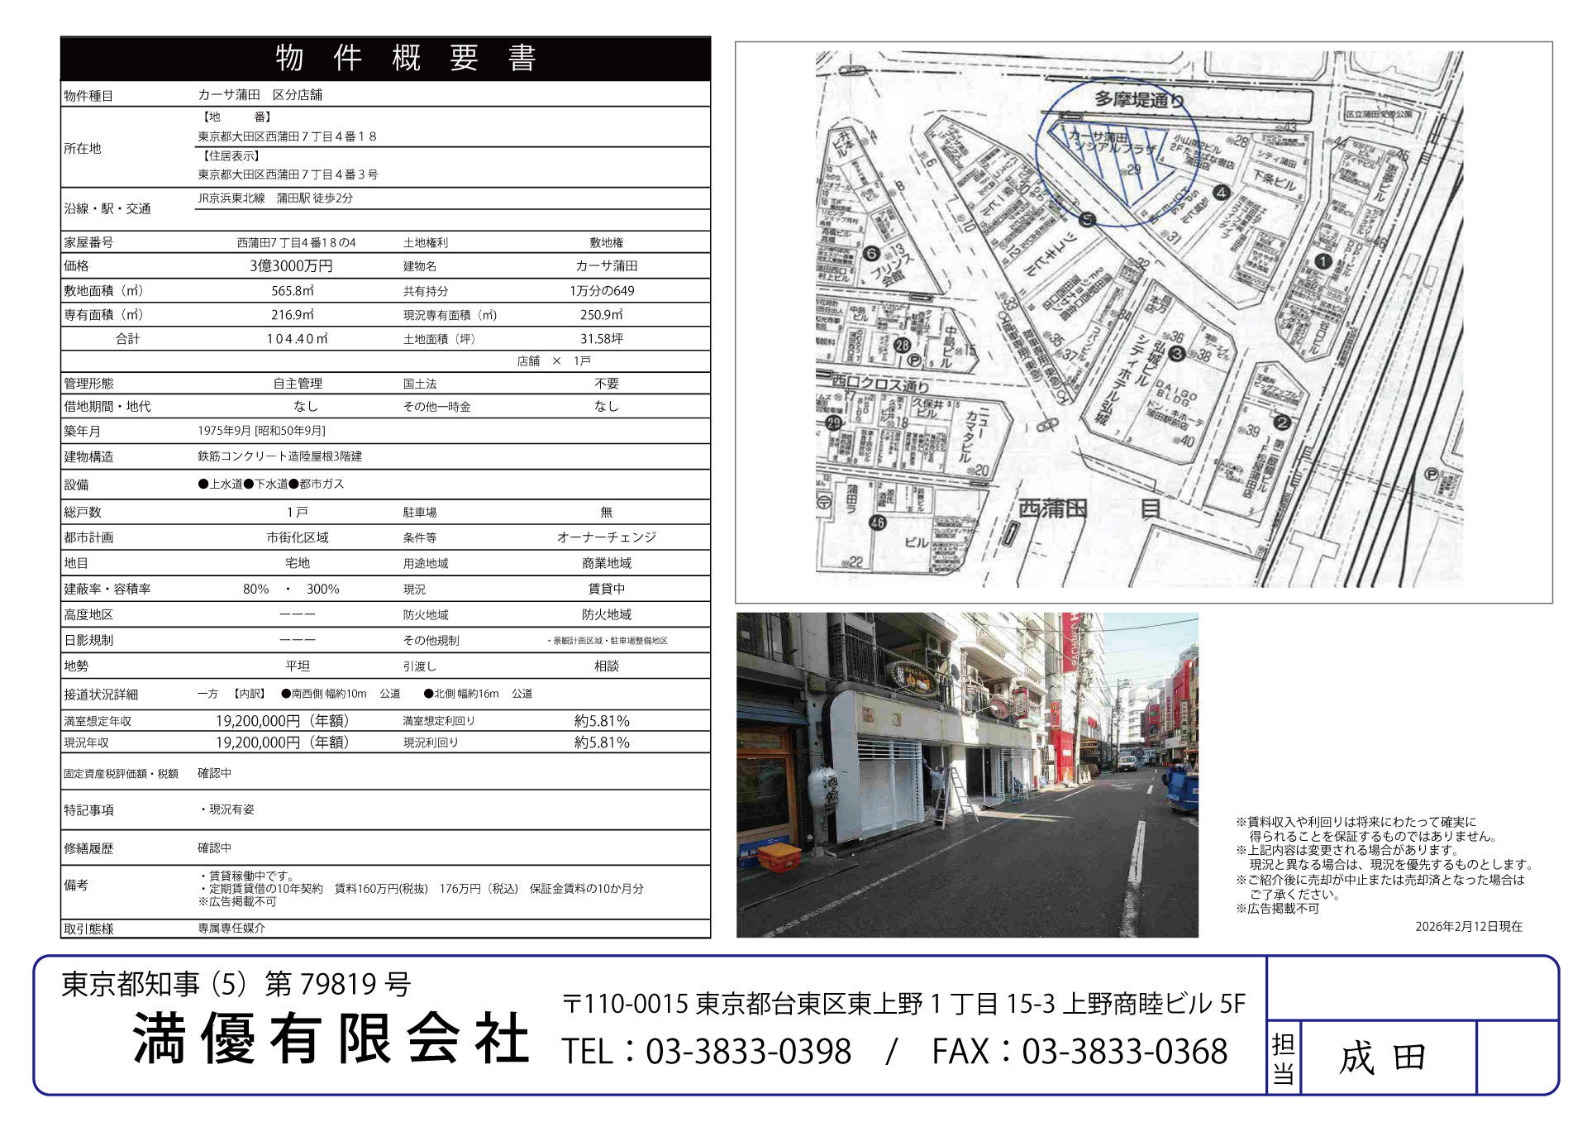Viewport: 1587px width, 1122px height.
Task: Click the price value "3億3000万円"
Action: 291,266
